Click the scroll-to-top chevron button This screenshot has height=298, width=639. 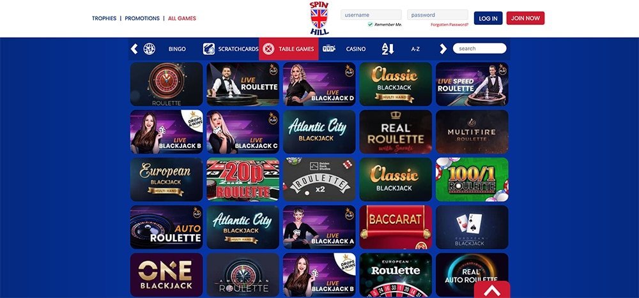pyautogui.click(x=492, y=290)
